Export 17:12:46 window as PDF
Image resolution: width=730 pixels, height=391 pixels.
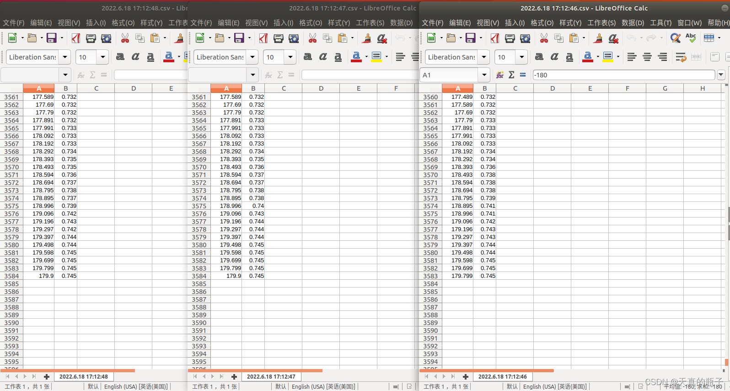(494, 38)
